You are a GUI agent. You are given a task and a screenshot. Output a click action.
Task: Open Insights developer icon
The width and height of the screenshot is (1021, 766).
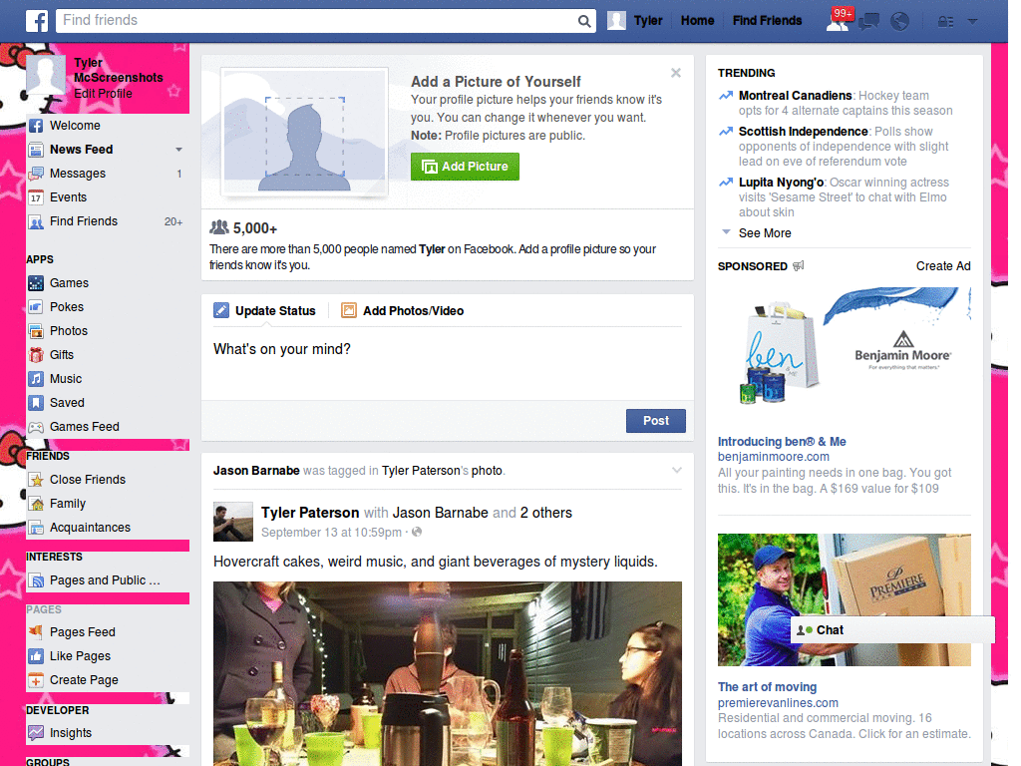point(36,733)
